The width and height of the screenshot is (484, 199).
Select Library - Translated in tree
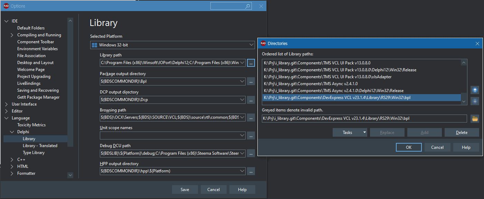pos(40,146)
